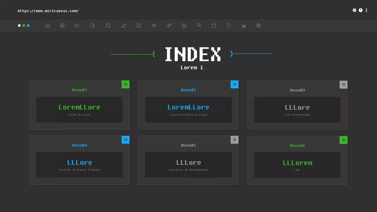Click the Home icon in the toolbar
The image size is (377, 212).
47,25
